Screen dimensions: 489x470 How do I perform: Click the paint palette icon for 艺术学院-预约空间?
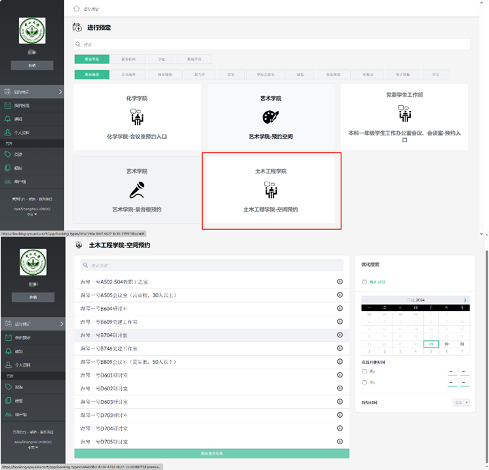[270, 118]
